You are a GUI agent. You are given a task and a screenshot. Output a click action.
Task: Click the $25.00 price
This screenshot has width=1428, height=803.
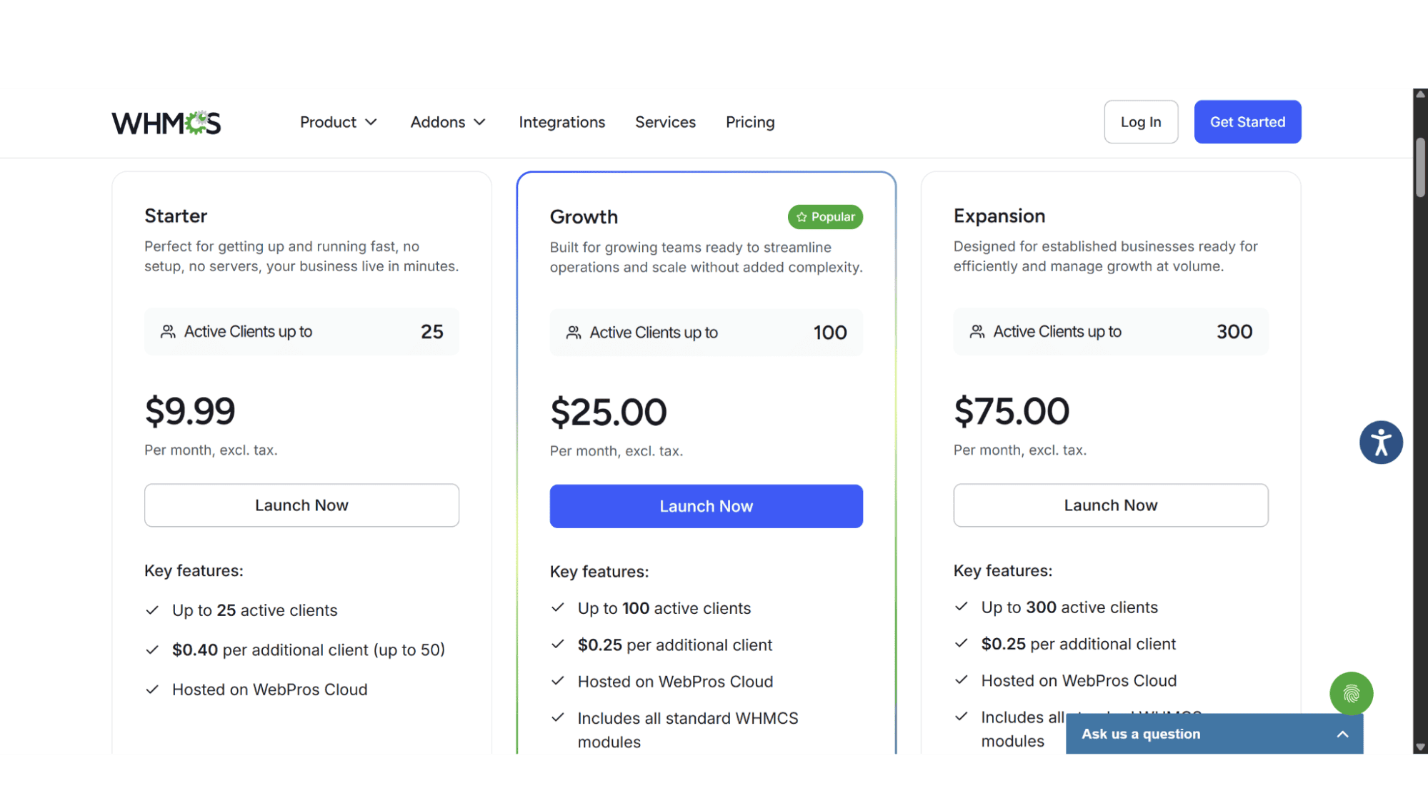tap(608, 413)
